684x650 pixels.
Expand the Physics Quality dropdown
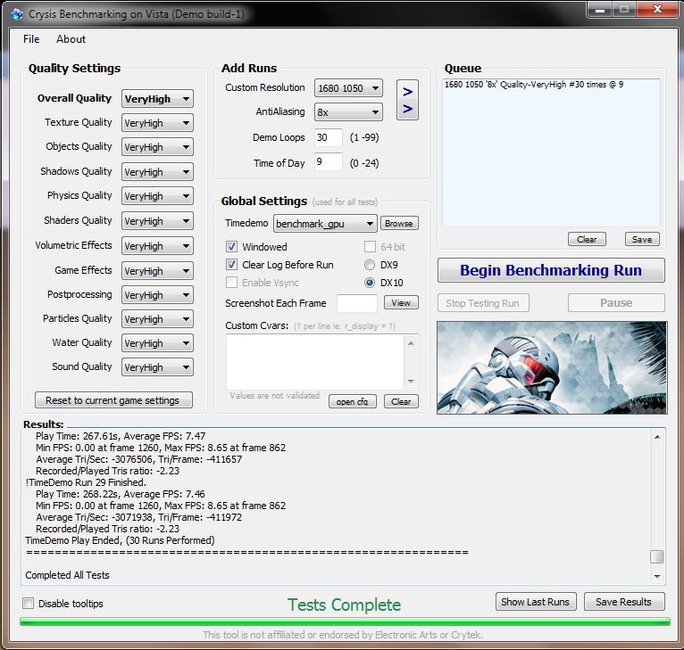[x=157, y=196]
